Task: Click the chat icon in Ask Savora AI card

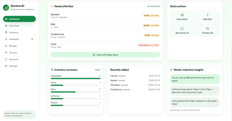Action: tap(182, 29)
